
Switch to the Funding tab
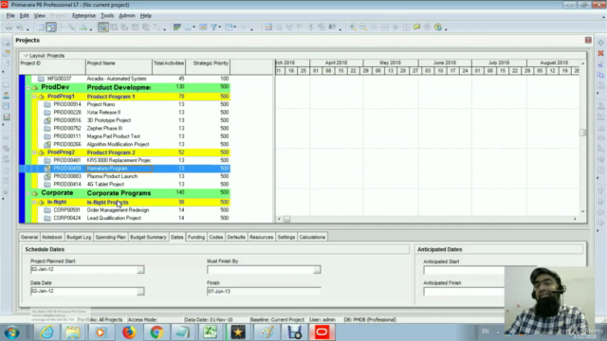point(196,237)
